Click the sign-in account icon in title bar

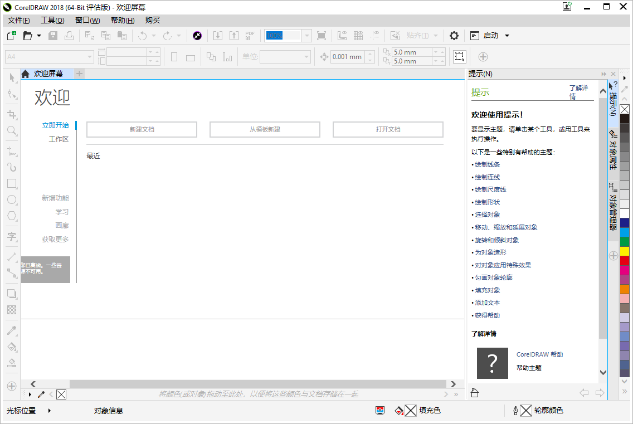coord(567,7)
